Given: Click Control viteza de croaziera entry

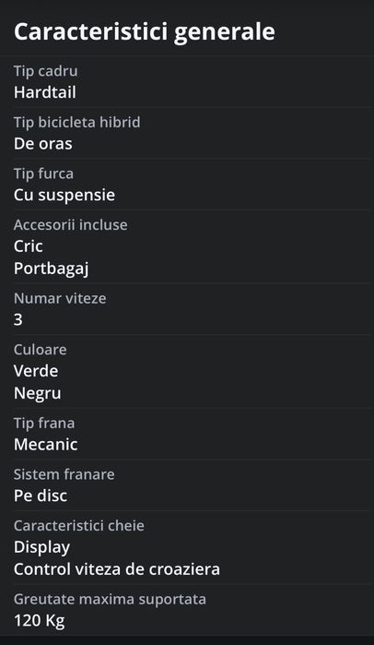Looking at the screenshot, I should click(117, 569).
